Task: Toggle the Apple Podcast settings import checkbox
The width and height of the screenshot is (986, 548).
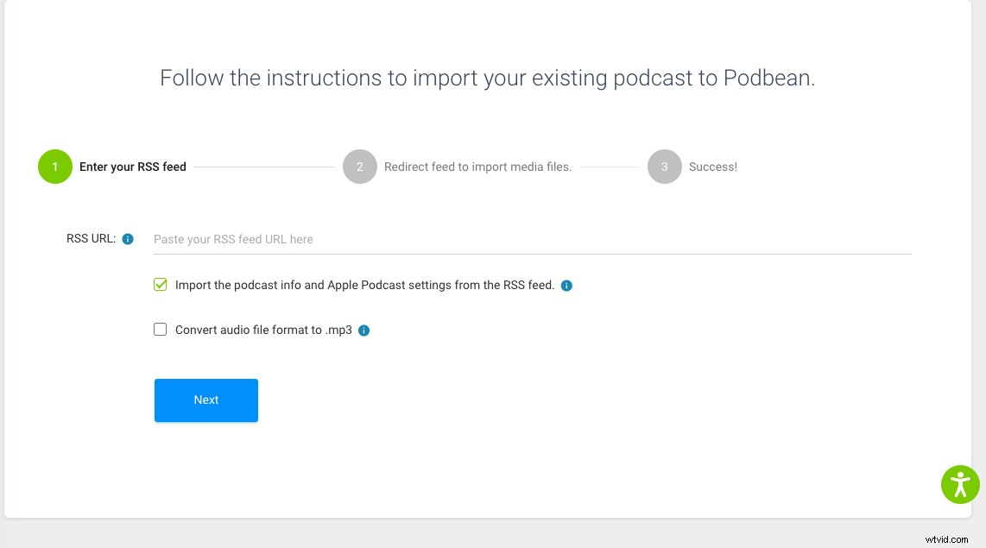Action: (160, 284)
